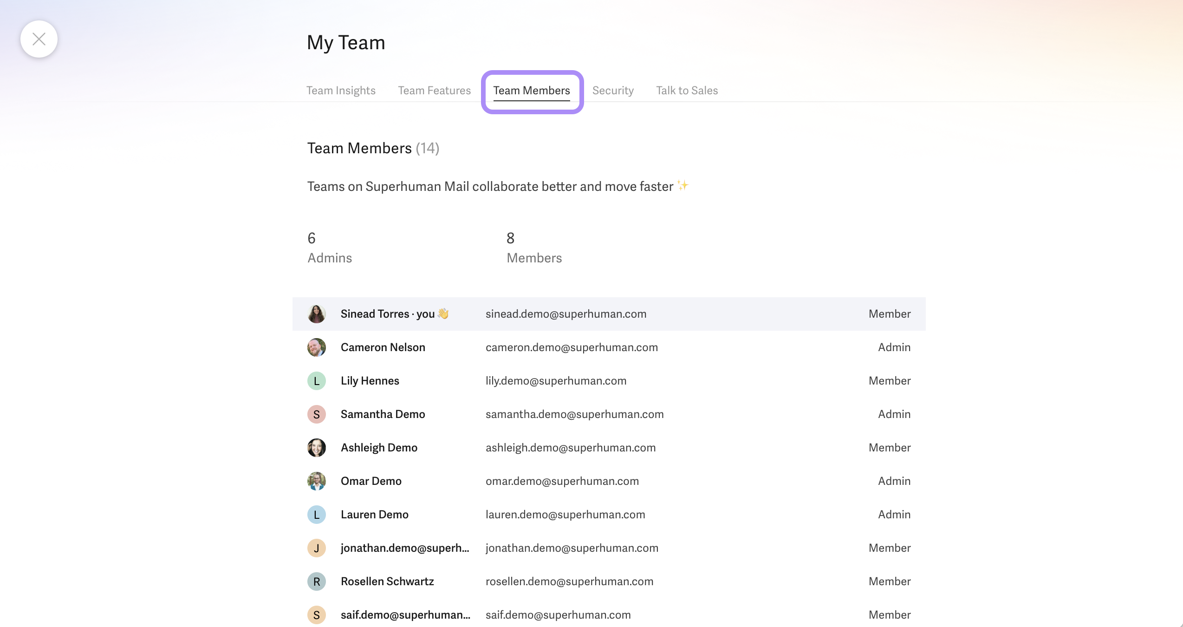The width and height of the screenshot is (1183, 627).
Task: Click Lauren Demo's blue L avatar
Action: pyautogui.click(x=317, y=515)
